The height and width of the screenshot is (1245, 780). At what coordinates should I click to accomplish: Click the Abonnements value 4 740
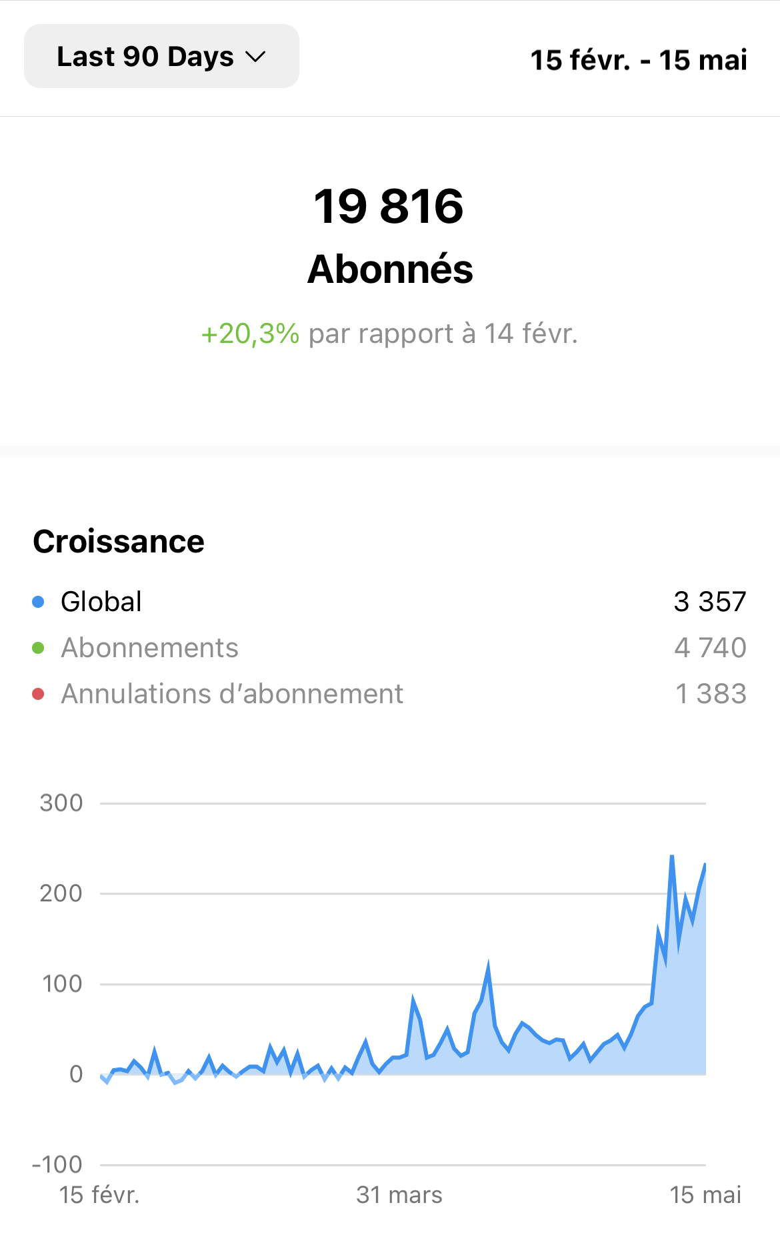(x=710, y=648)
